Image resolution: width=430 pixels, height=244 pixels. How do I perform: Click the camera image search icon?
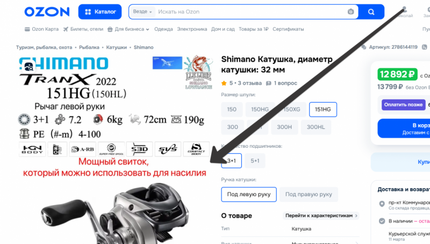(350, 12)
